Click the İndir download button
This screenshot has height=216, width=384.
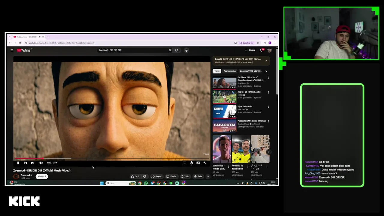click(198, 176)
